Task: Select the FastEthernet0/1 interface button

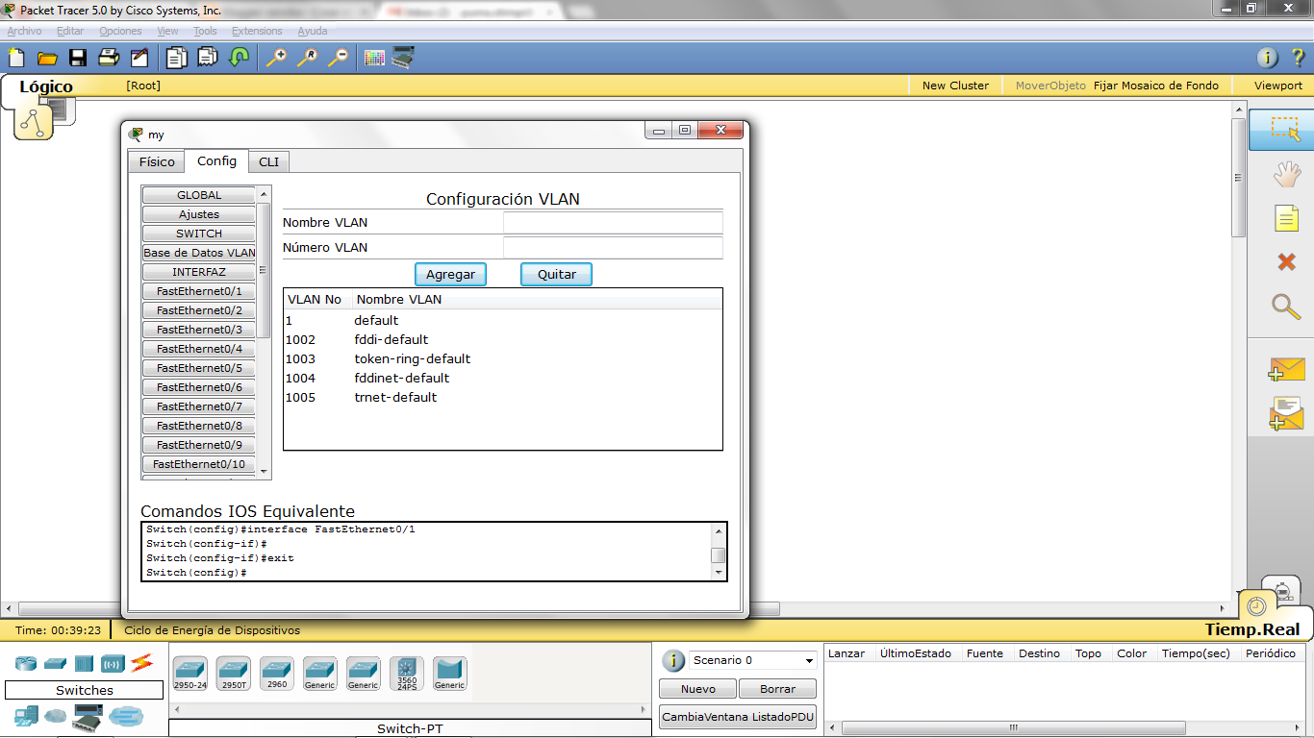Action: pyautogui.click(x=199, y=291)
